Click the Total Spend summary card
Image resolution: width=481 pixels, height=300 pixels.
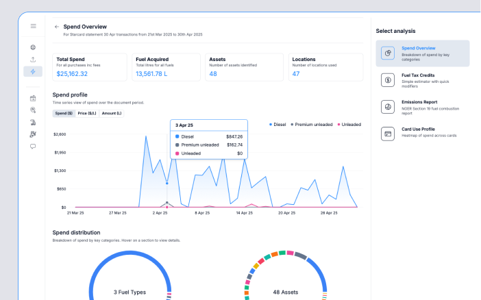(90, 67)
